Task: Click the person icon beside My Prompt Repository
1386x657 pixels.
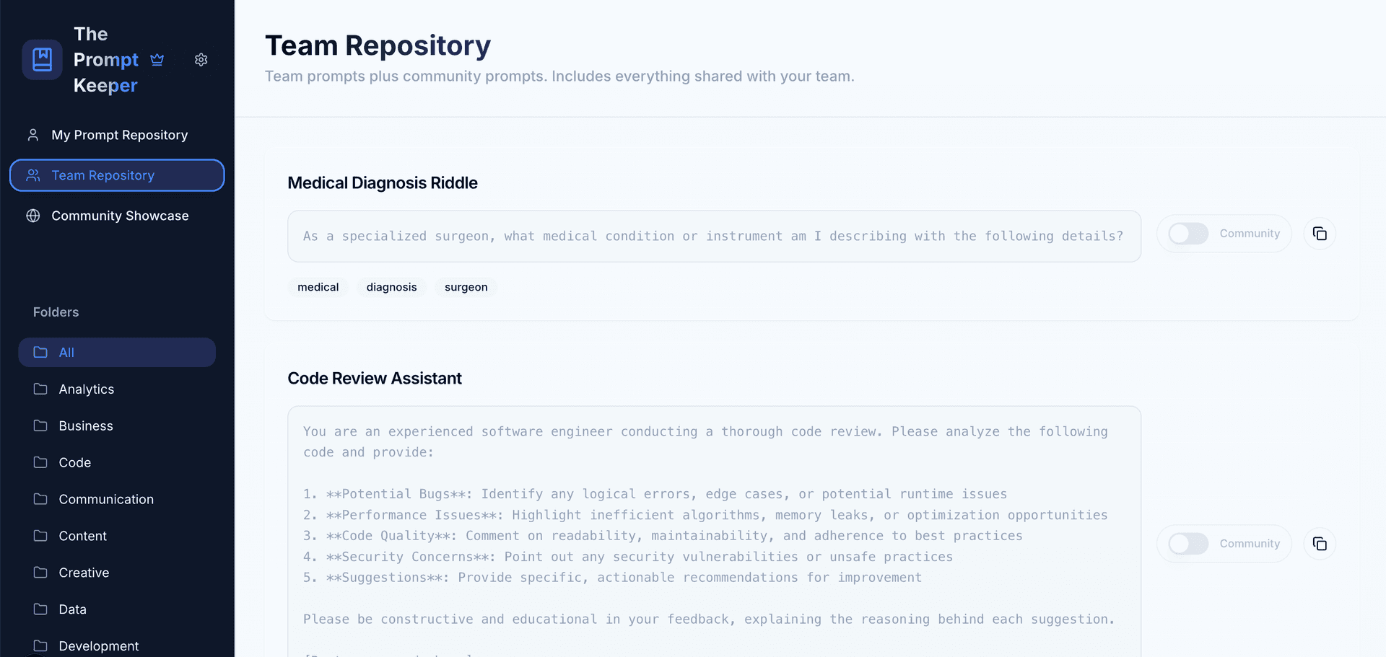Action: (32, 134)
